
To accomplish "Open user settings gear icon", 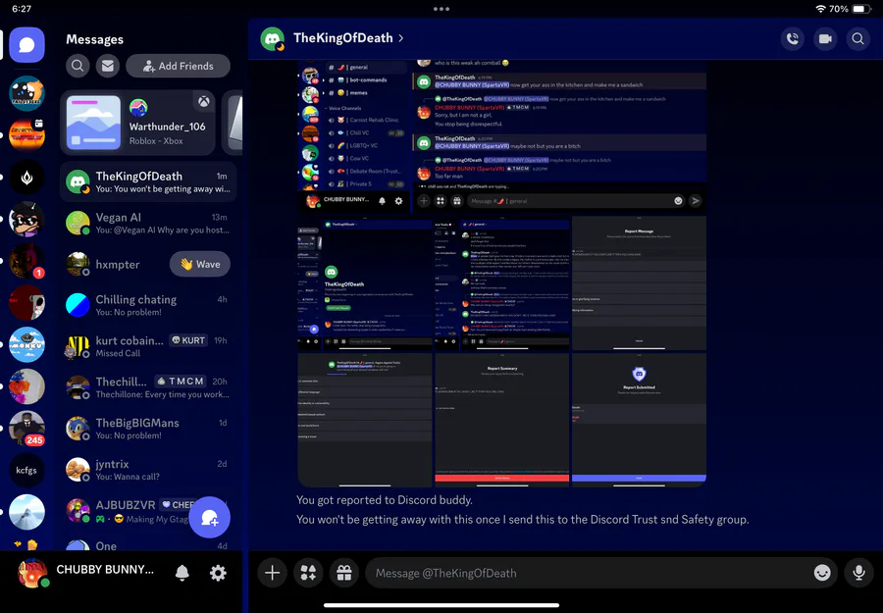I will (x=218, y=573).
